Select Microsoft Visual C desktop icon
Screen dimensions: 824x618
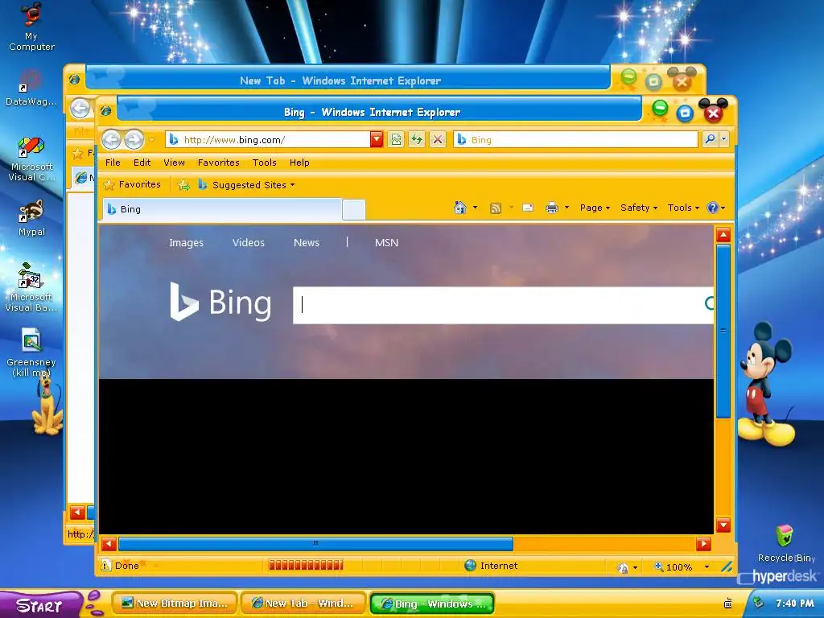point(31,159)
